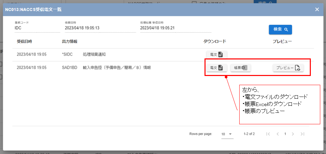Go to the previous results page

tap(277, 134)
